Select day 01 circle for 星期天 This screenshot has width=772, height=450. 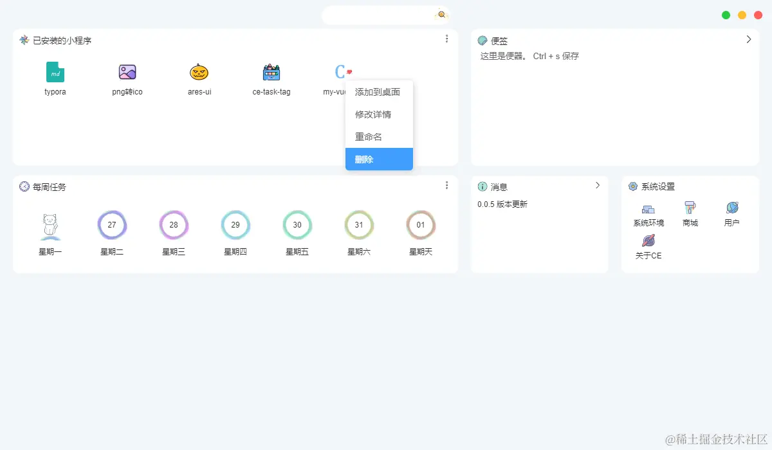pyautogui.click(x=421, y=225)
